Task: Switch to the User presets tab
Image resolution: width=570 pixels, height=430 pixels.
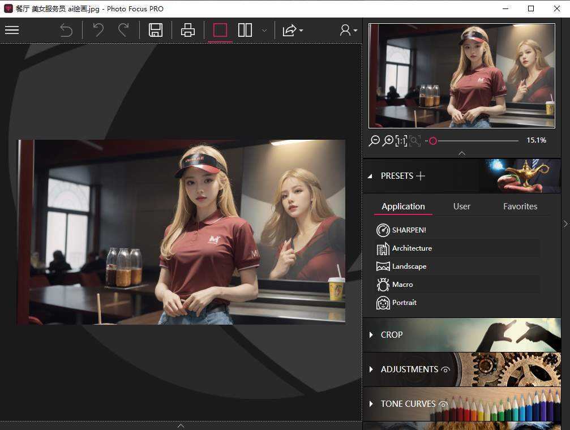Action: pos(461,206)
